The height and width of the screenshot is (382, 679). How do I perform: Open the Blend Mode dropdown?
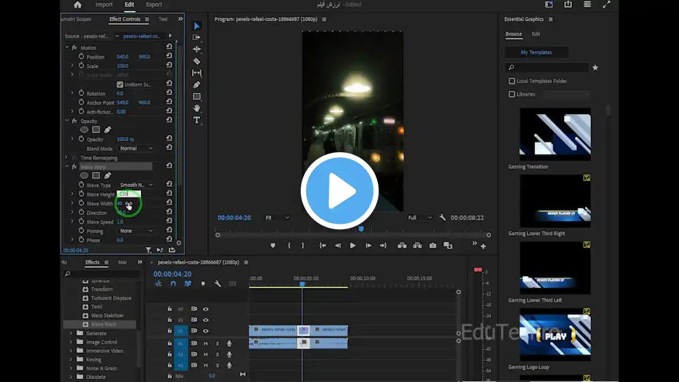click(136, 149)
